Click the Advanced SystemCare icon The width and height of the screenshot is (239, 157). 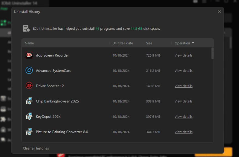[x=29, y=70]
